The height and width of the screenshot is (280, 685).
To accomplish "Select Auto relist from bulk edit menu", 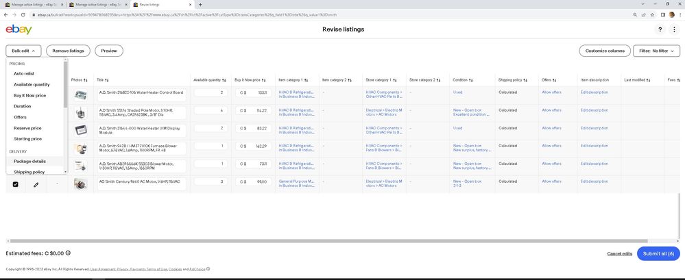I will tap(24, 73).
